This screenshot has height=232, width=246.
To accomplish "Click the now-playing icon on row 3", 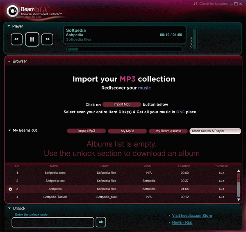I will click(x=10, y=189).
